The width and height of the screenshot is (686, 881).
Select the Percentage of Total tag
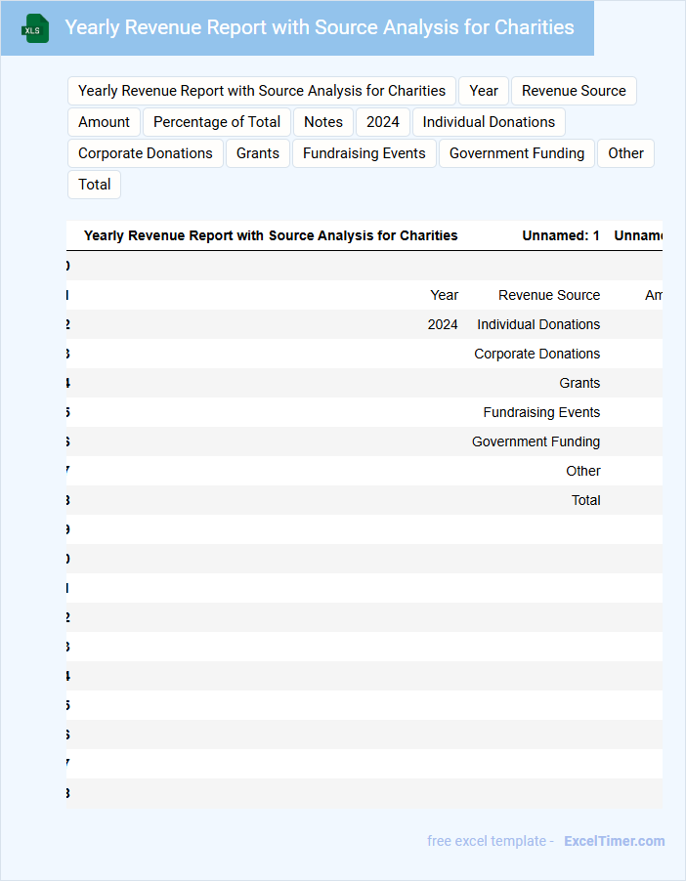click(x=217, y=122)
